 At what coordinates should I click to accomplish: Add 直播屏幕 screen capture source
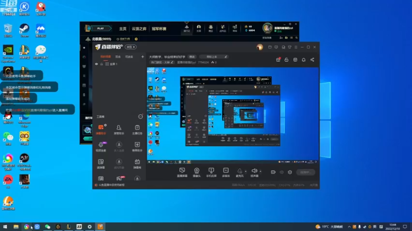(x=182, y=172)
